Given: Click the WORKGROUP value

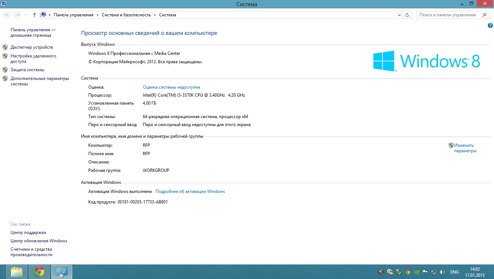Looking at the screenshot, I should pos(156,170).
